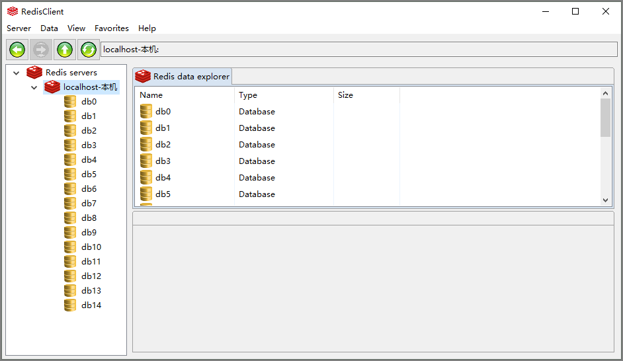Image resolution: width=623 pixels, height=361 pixels.
Task: Click Database type text in db1 row
Action: (257, 128)
